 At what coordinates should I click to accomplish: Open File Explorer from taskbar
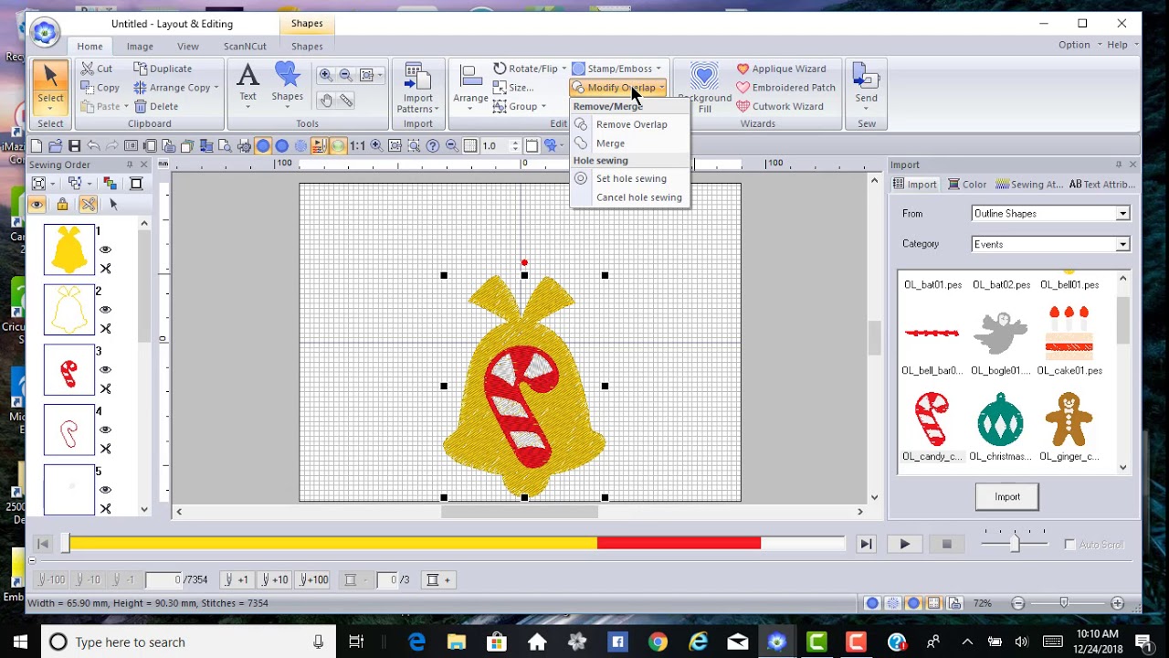click(x=457, y=642)
